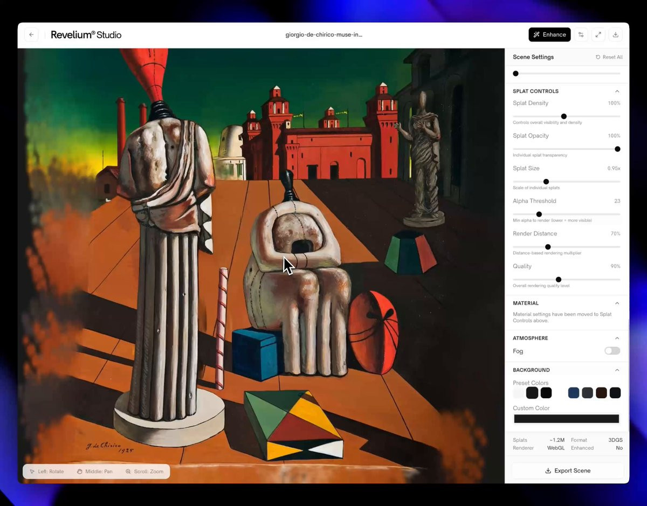
Task: Click the Enhance button
Action: [549, 34]
